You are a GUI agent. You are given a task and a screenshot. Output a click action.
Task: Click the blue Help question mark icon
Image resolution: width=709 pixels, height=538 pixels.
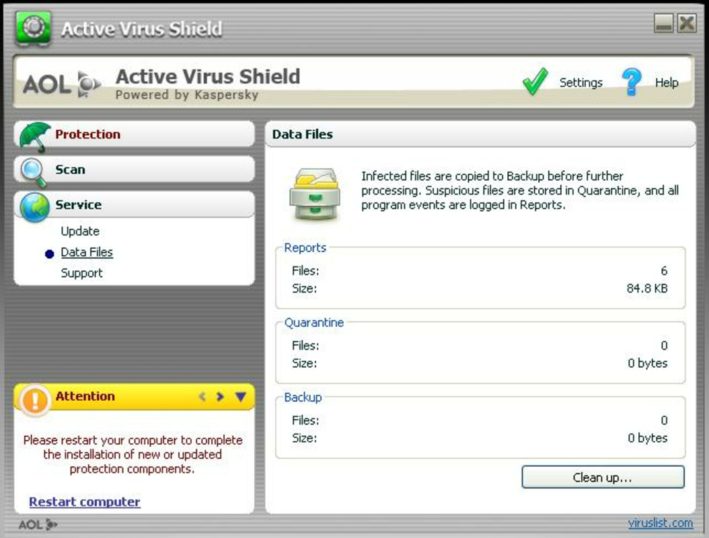(631, 80)
